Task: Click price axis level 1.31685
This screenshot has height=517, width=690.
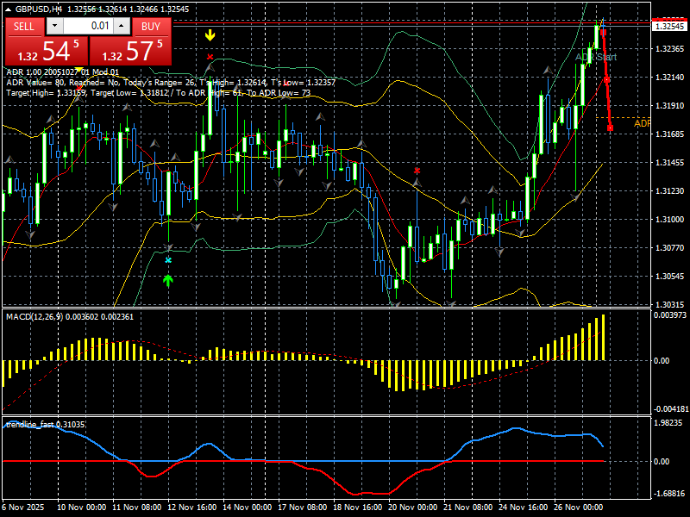Action: (670, 134)
